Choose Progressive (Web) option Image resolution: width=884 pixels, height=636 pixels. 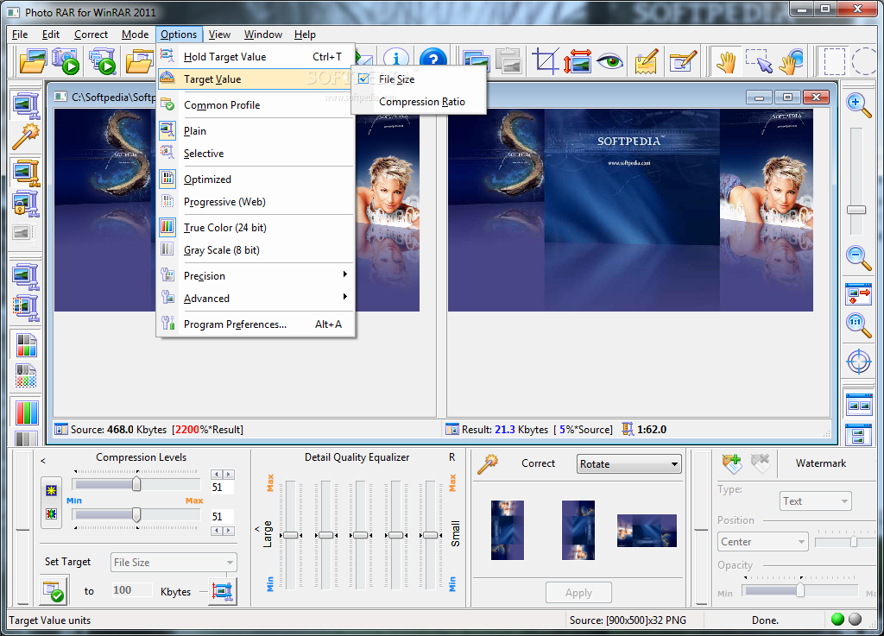256,202
